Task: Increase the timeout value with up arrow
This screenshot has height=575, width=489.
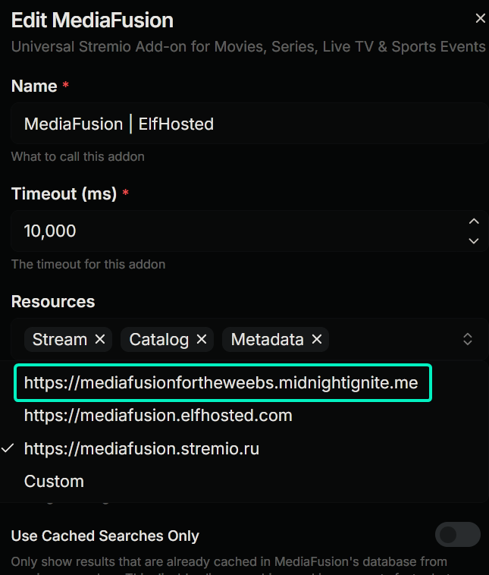Action: (474, 222)
